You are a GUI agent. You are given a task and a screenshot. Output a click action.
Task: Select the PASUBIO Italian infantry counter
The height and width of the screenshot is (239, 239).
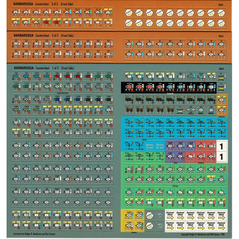(x=170, y=146)
